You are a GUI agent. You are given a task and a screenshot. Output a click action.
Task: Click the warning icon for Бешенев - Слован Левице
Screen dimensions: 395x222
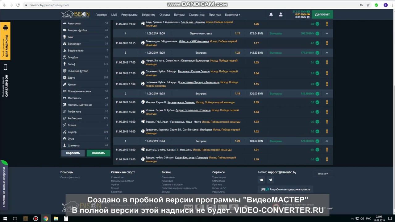(x=327, y=73)
